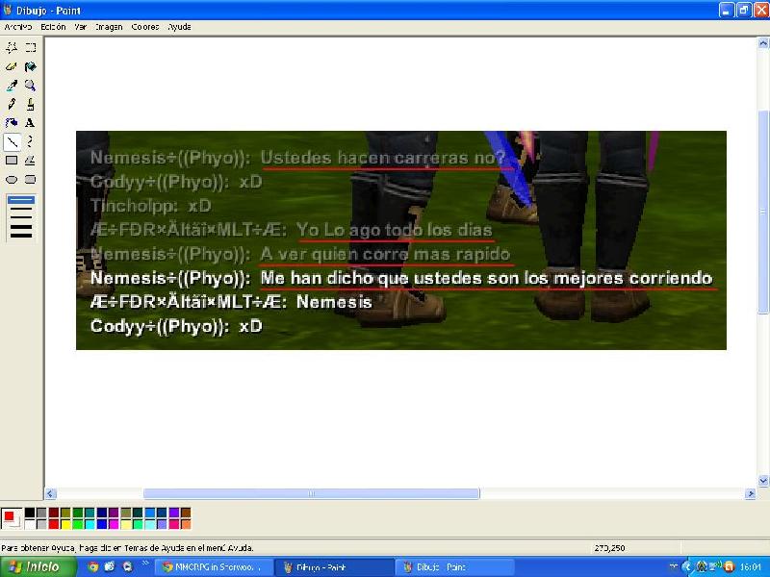Select the Curve tool
This screenshot has width=770, height=577.
pos(31,141)
